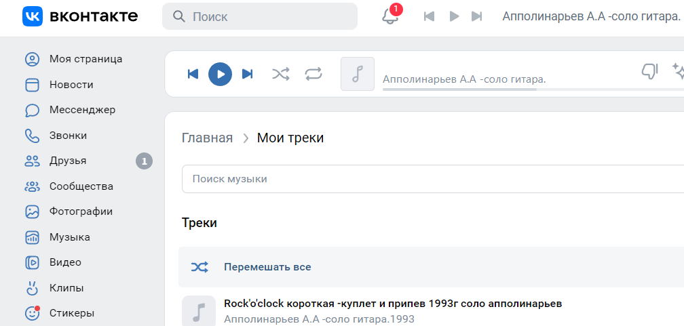The width and height of the screenshot is (684, 326).
Task: Skip to next track in header player
Action: coord(477,16)
